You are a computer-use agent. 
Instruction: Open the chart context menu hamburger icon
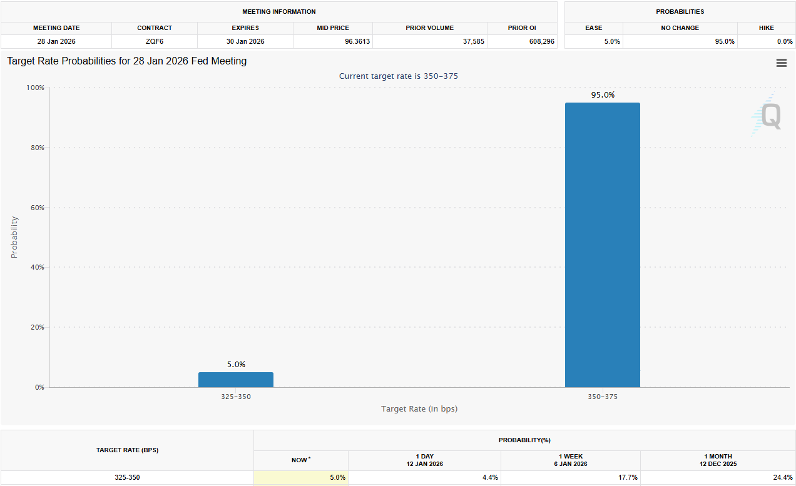click(781, 63)
